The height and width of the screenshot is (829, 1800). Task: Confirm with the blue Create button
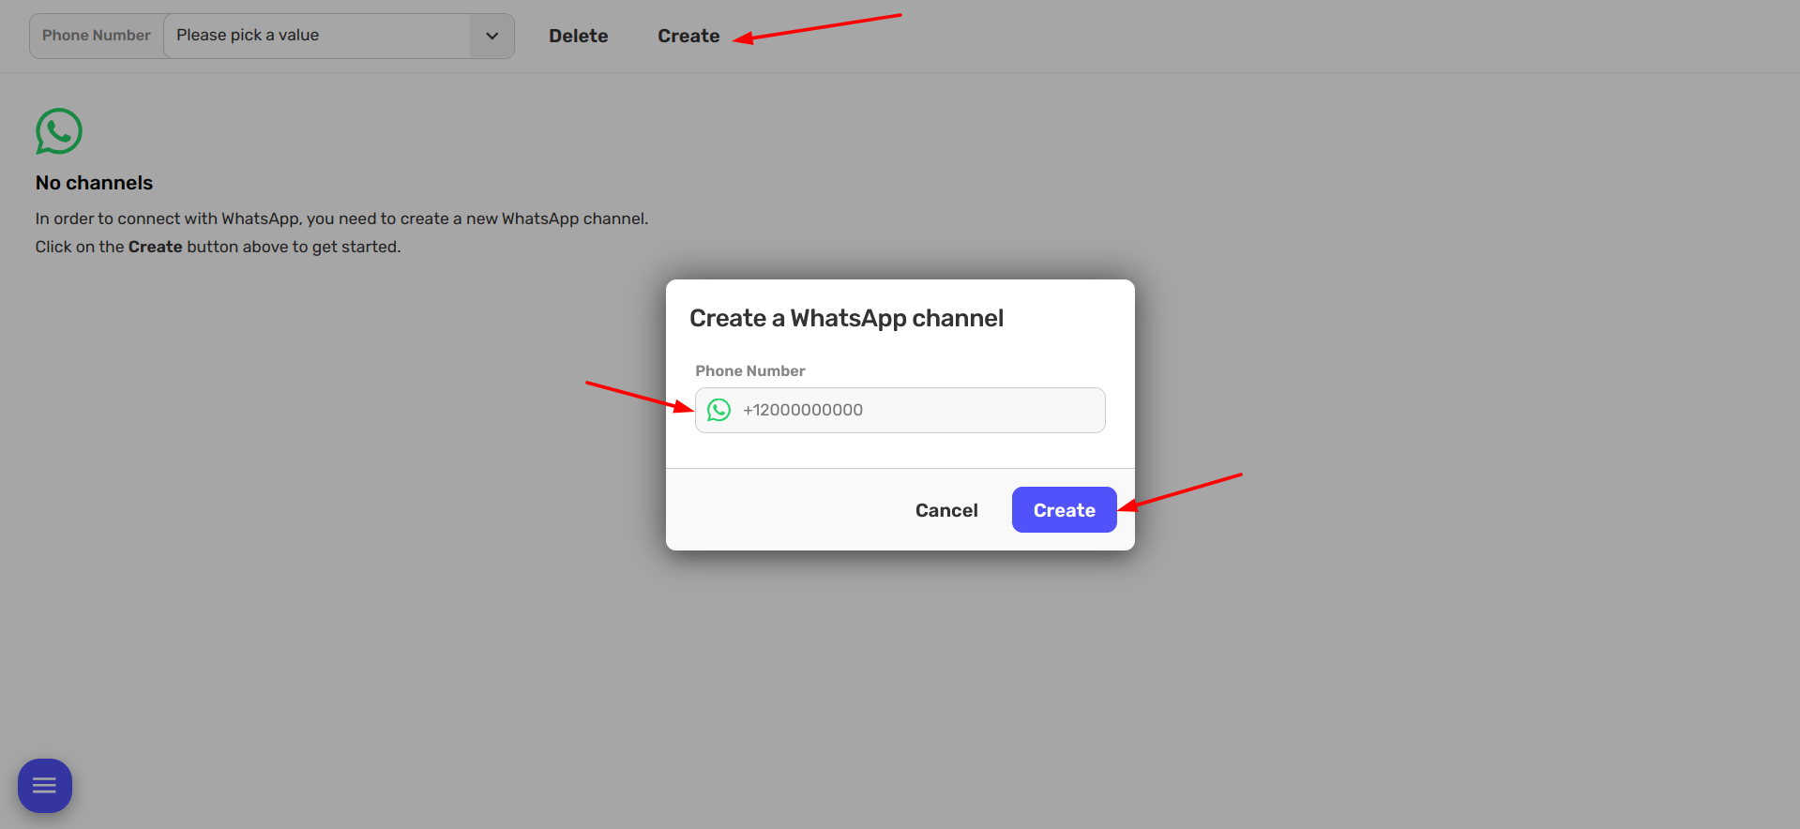(1064, 510)
